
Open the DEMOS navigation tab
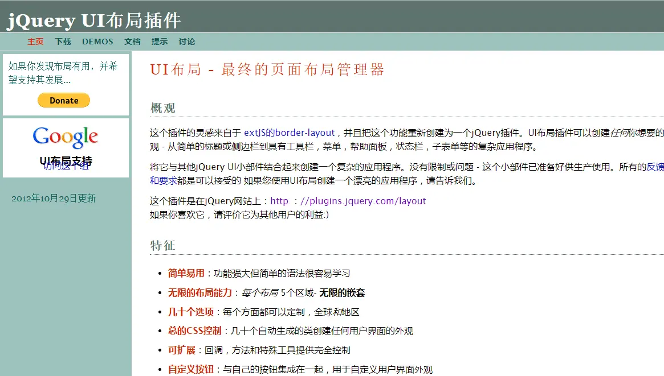tap(97, 42)
